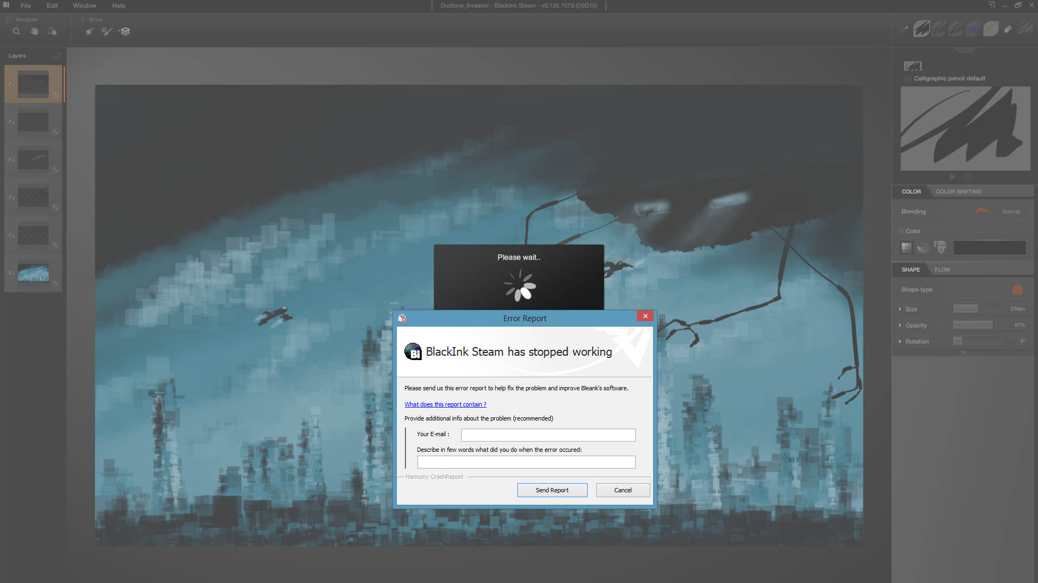Close the Error Report dialog
Screen dimensions: 1038x583
645,316
